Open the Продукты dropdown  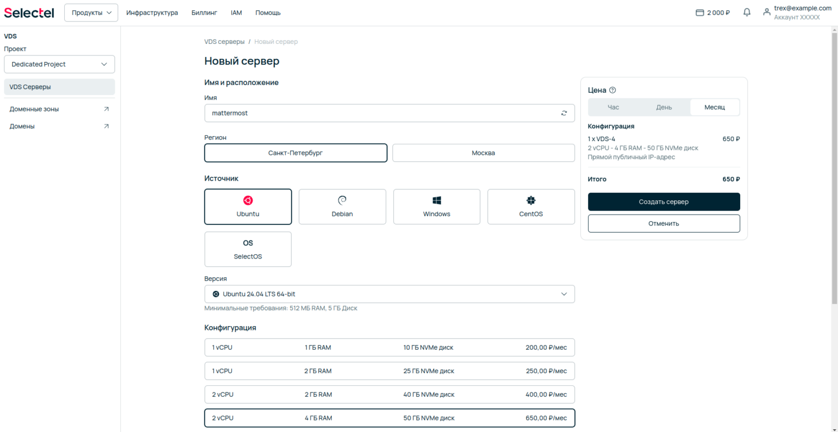point(91,13)
